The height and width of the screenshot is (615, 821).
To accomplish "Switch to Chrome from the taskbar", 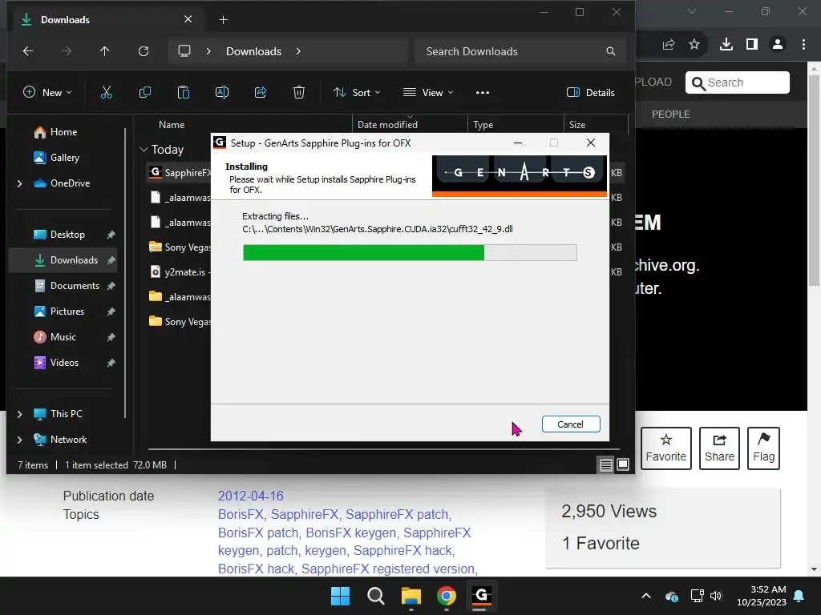I will 447,596.
